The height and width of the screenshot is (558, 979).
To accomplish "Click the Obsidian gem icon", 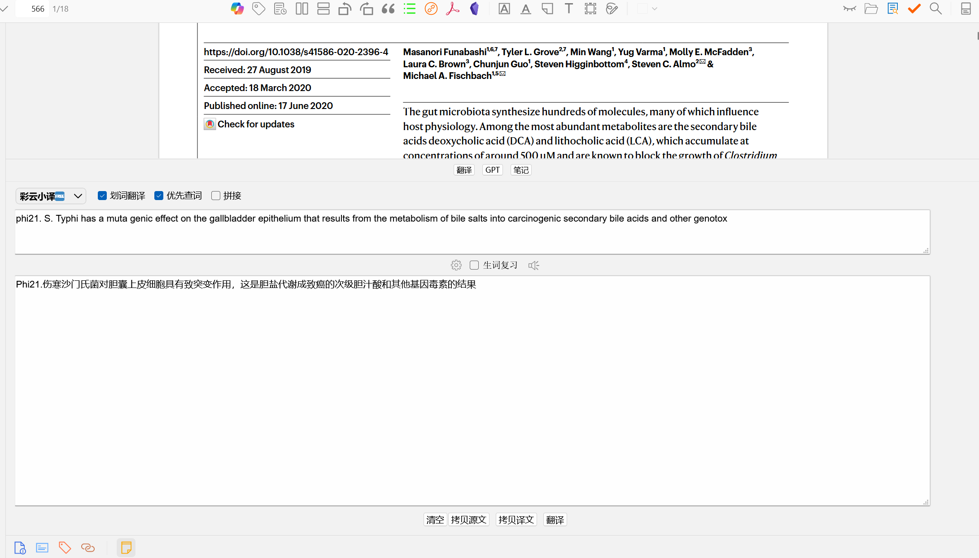I will pyautogui.click(x=474, y=9).
